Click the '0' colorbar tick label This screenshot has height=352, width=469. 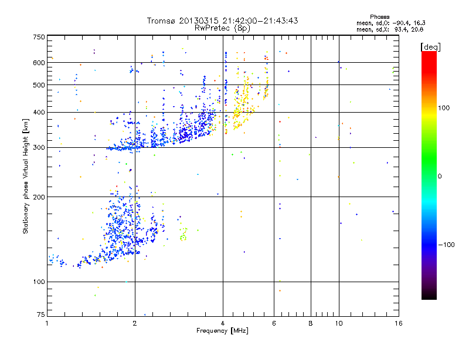click(440, 177)
